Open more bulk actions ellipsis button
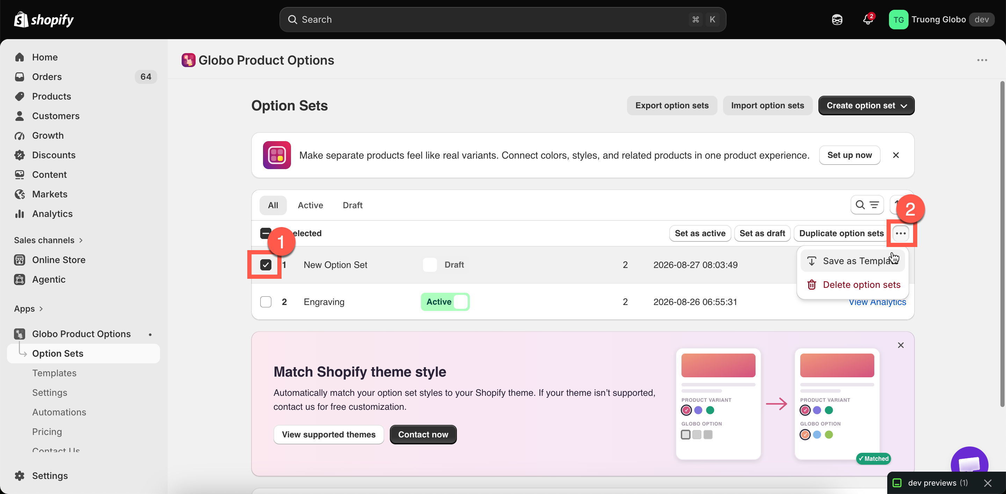1006x494 pixels. tap(901, 233)
